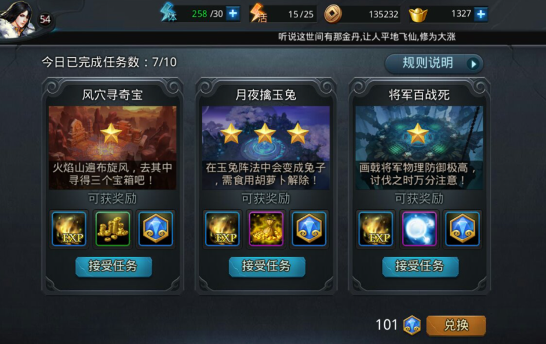Open the 月夜擒玉兔 three-star quest image
Image resolution: width=546 pixels, height=344 pixels.
(x=266, y=148)
